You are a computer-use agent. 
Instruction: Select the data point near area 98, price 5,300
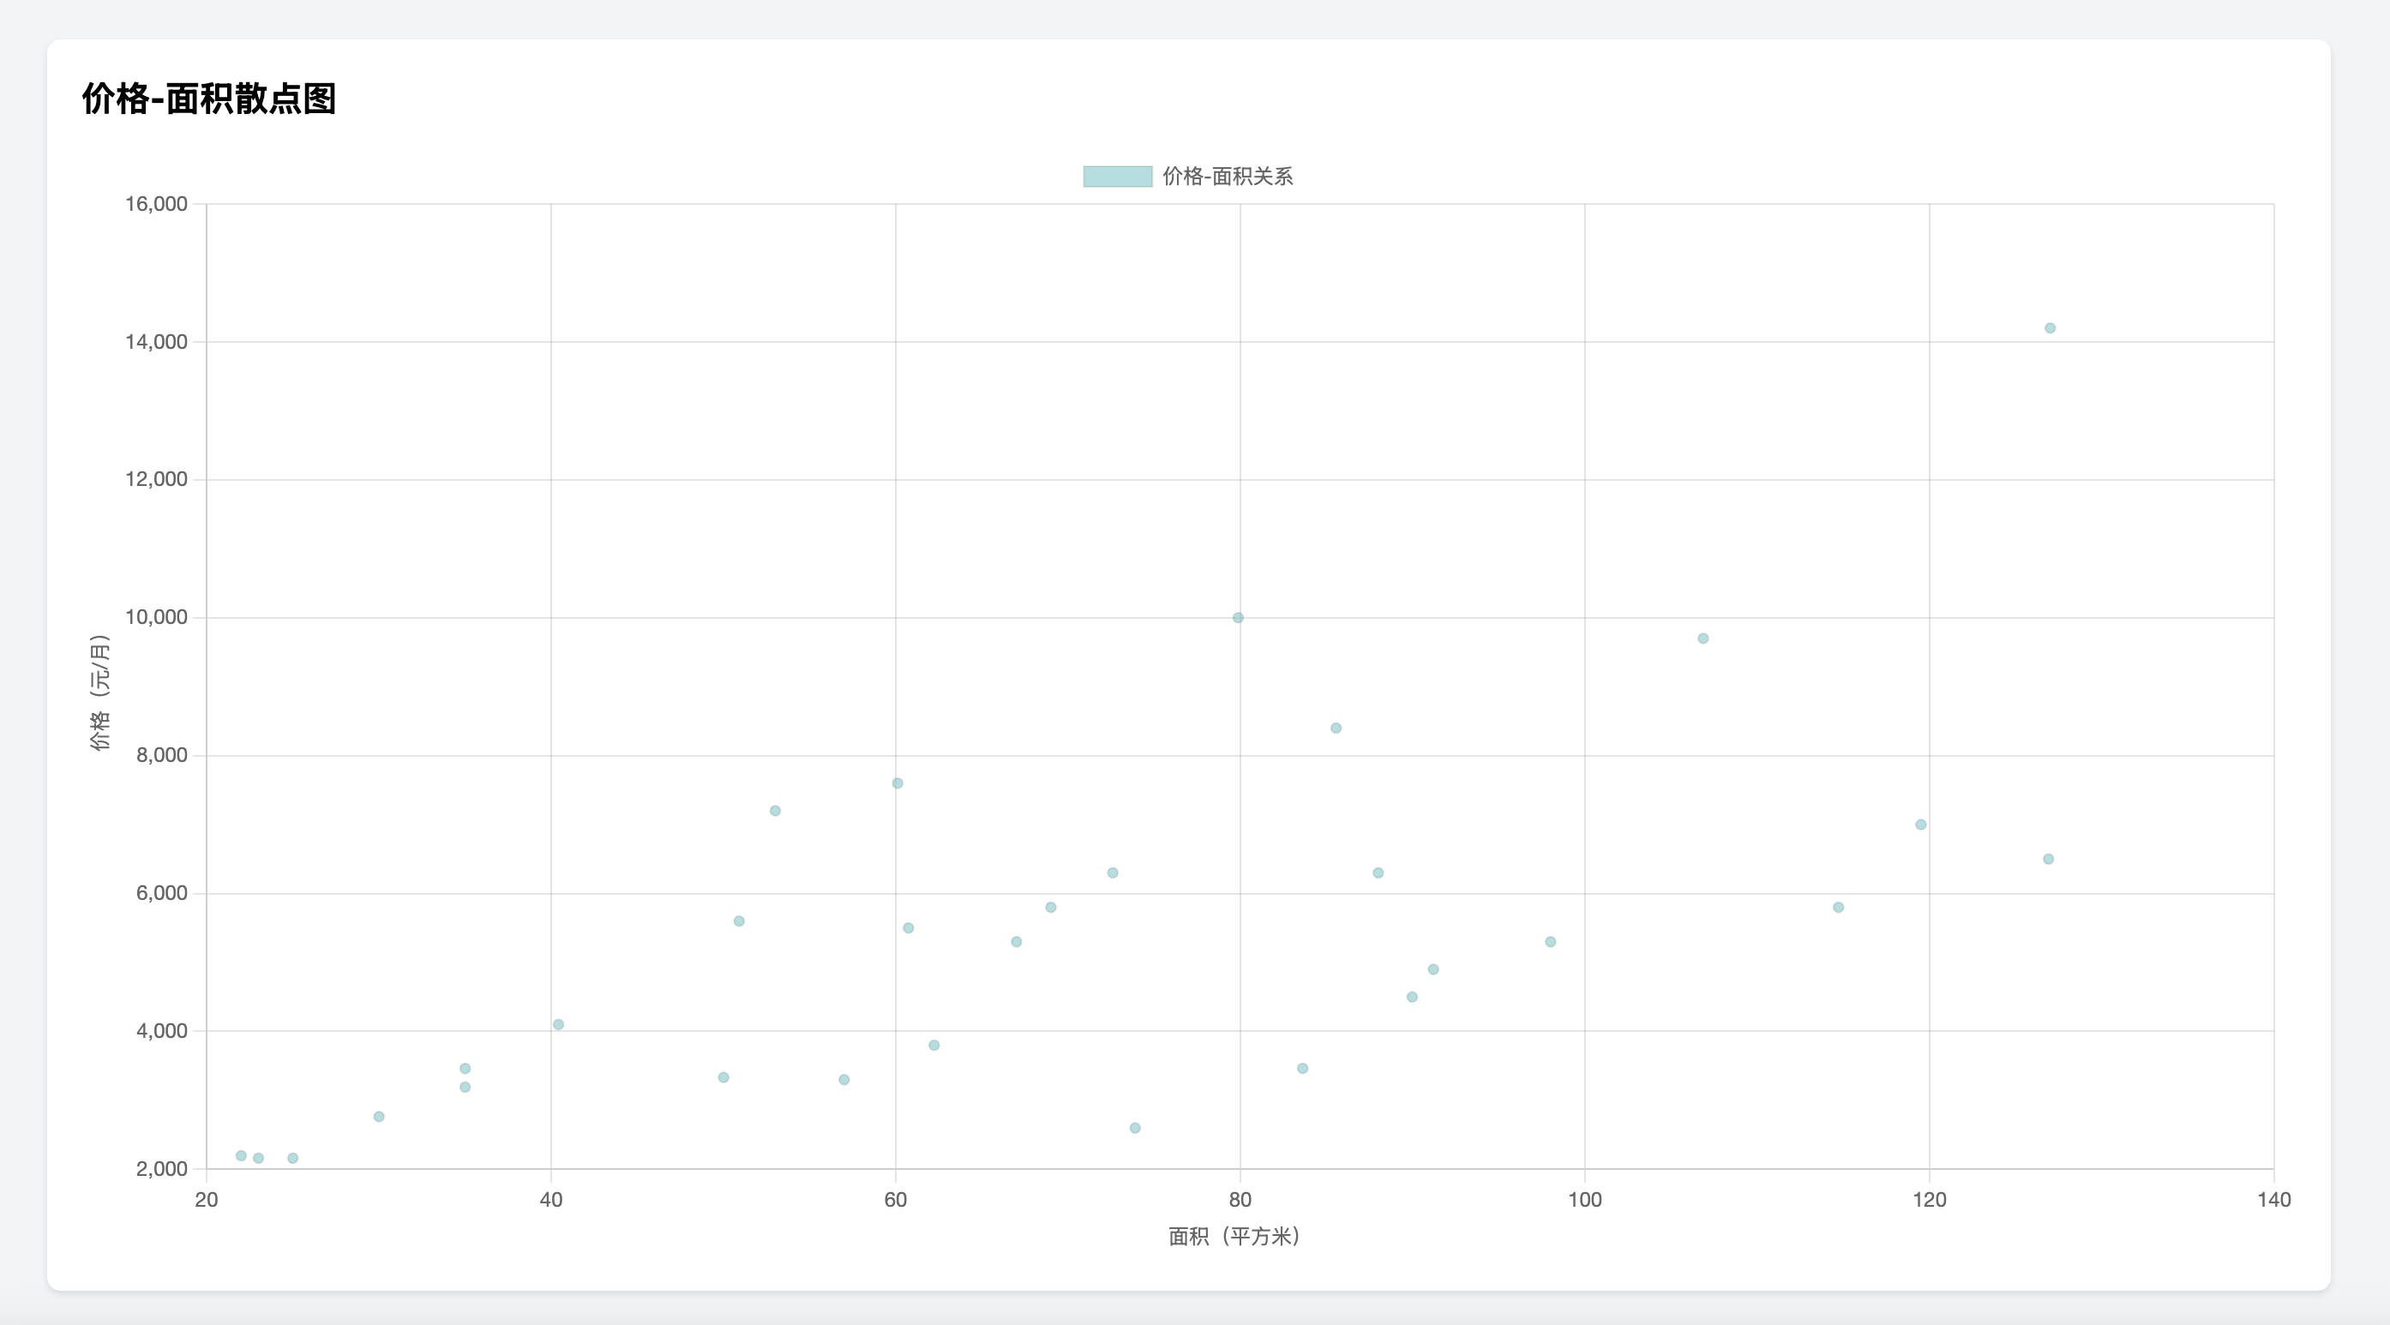[1551, 942]
